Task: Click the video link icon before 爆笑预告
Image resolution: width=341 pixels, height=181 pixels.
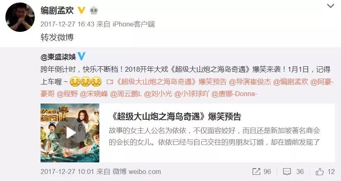Action: pyautogui.click(x=110, y=82)
